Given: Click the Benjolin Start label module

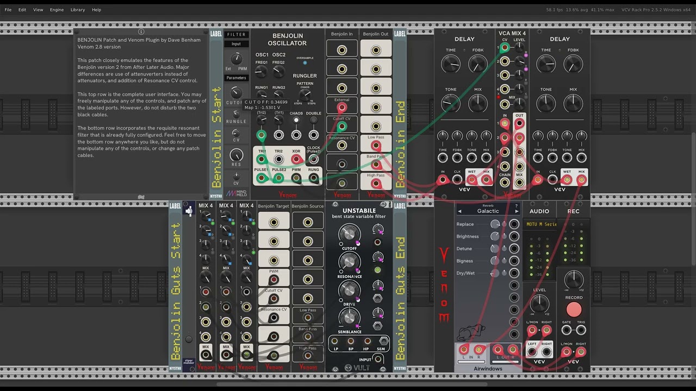Looking at the screenshot, I should point(216,114).
